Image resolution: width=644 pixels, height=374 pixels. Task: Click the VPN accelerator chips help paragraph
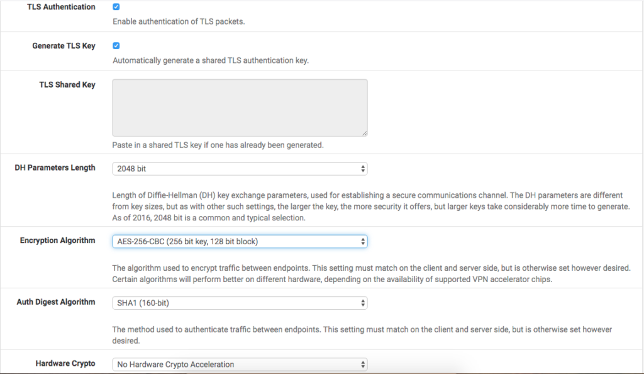point(371,274)
